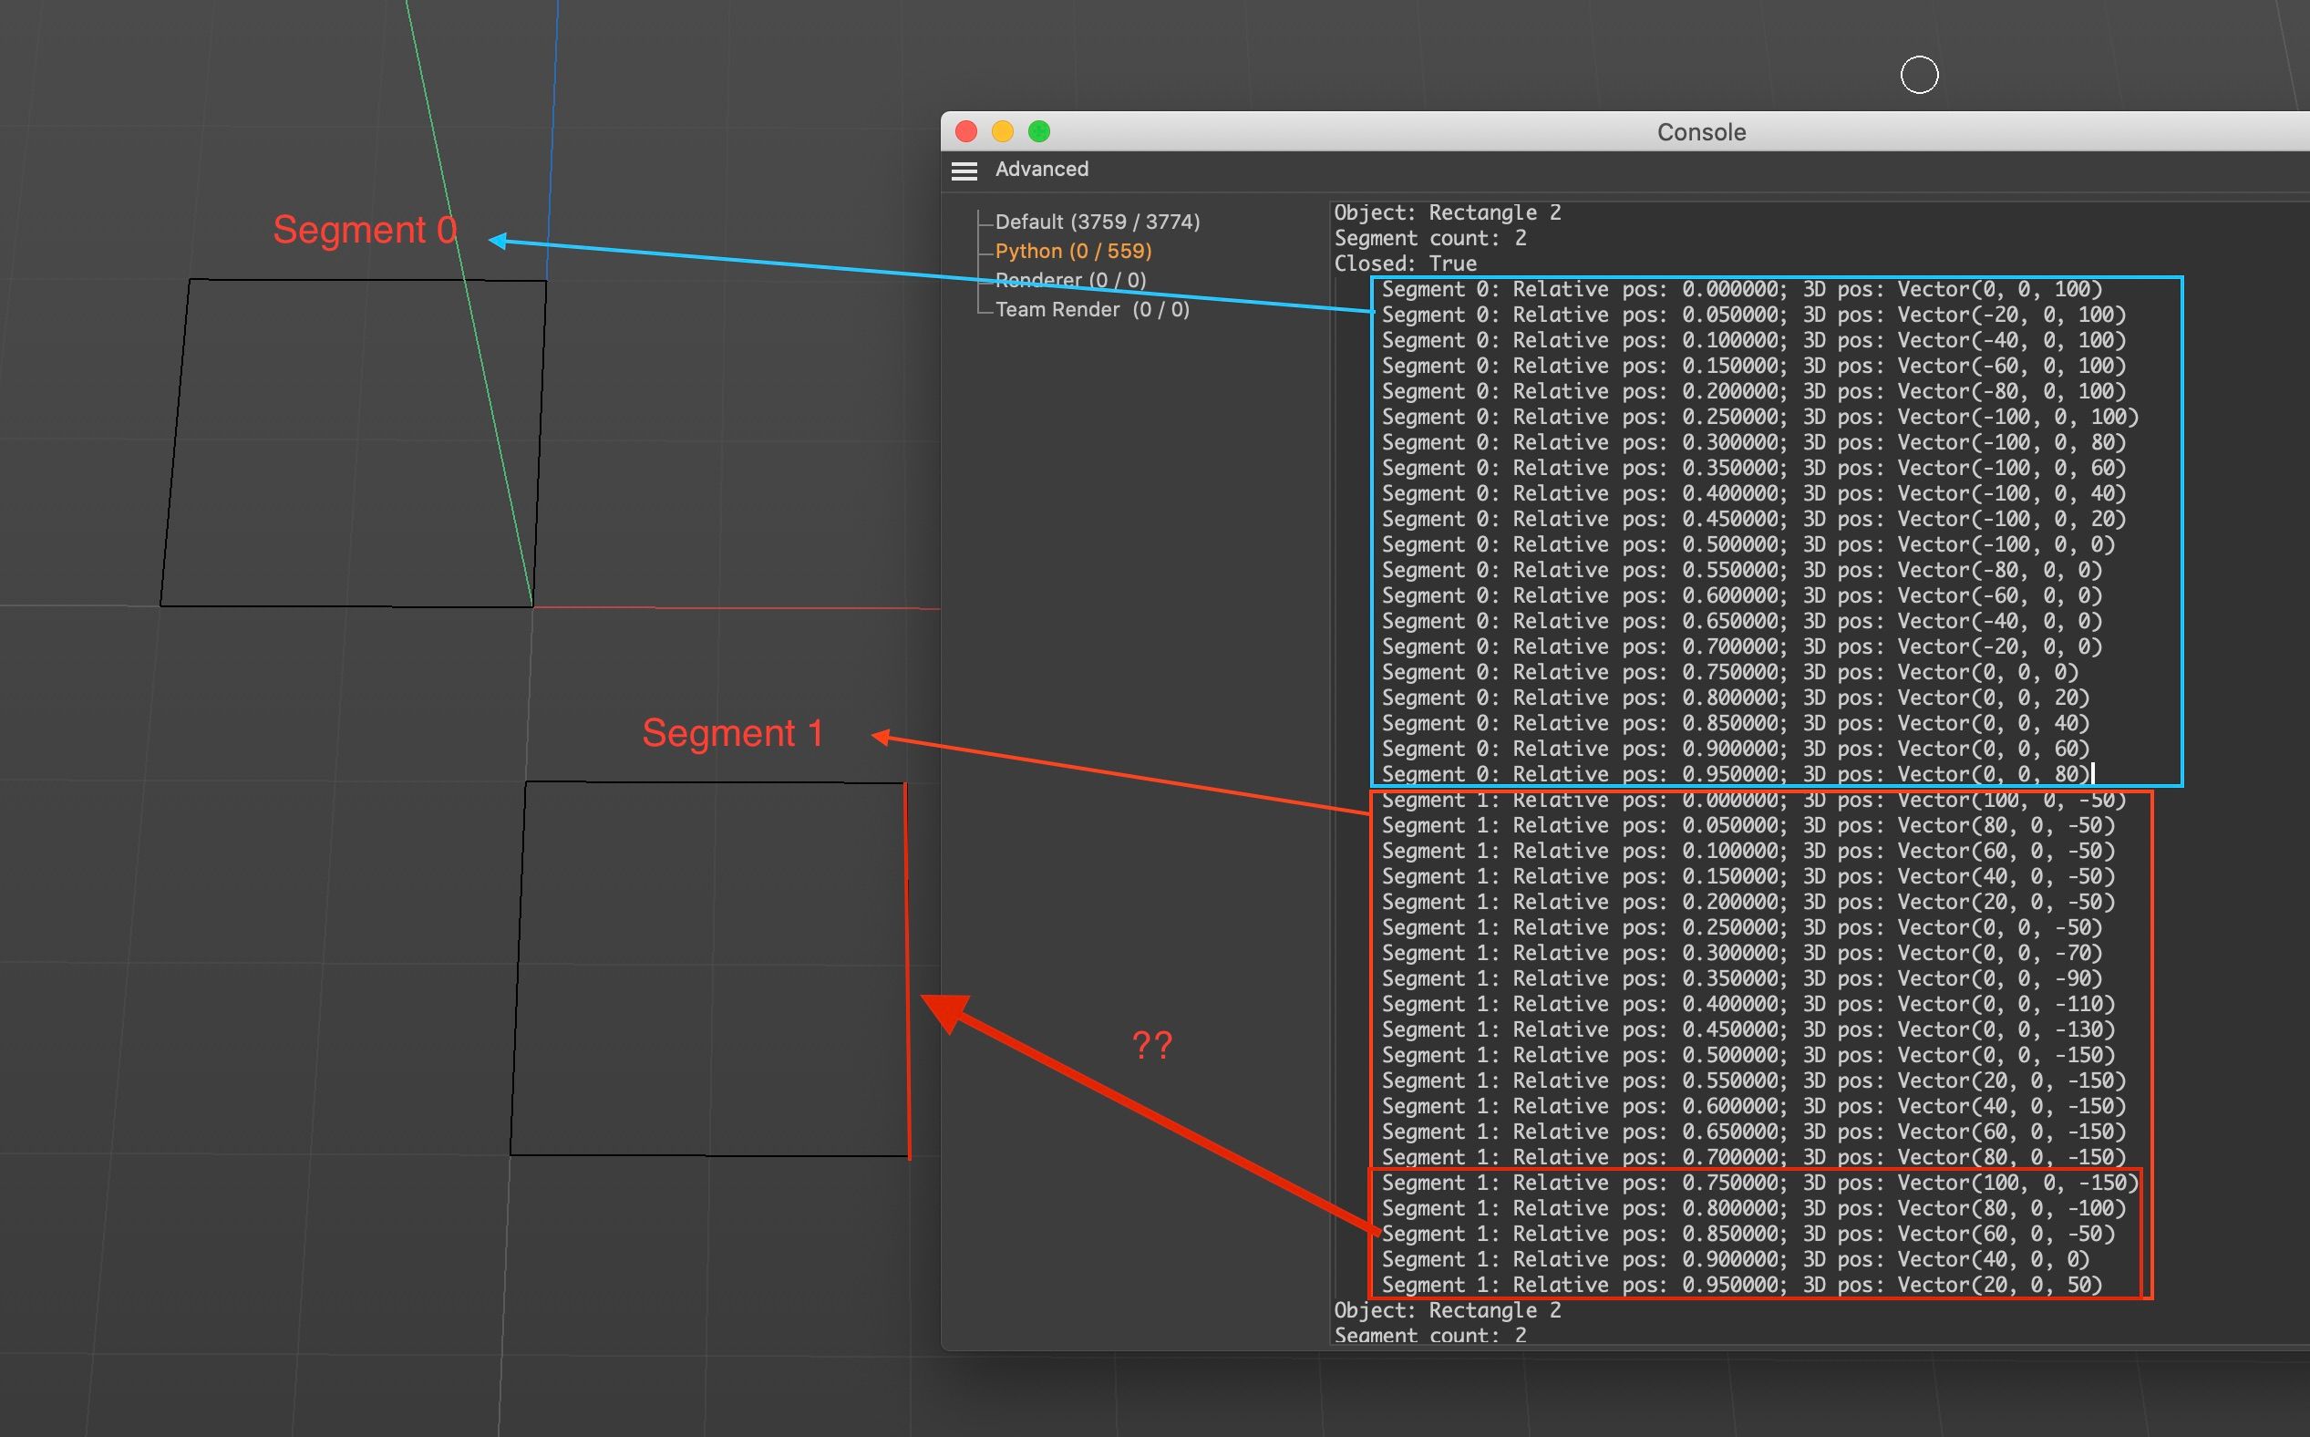
Task: Select the Renderer (0 / 0) category
Action: tap(1070, 280)
